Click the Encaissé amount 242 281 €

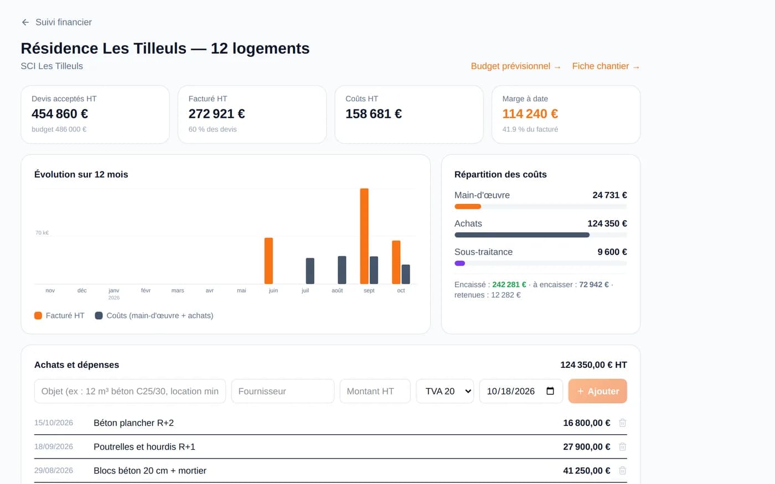click(x=509, y=285)
